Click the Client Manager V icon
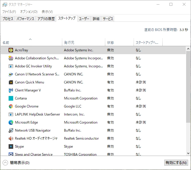191x170 pixels. (11, 90)
